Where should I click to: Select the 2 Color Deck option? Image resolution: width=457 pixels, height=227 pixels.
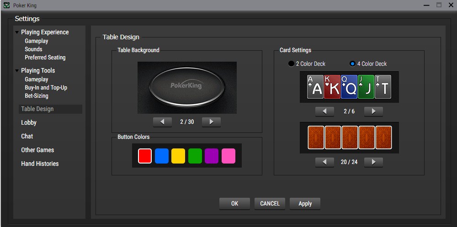pyautogui.click(x=291, y=64)
